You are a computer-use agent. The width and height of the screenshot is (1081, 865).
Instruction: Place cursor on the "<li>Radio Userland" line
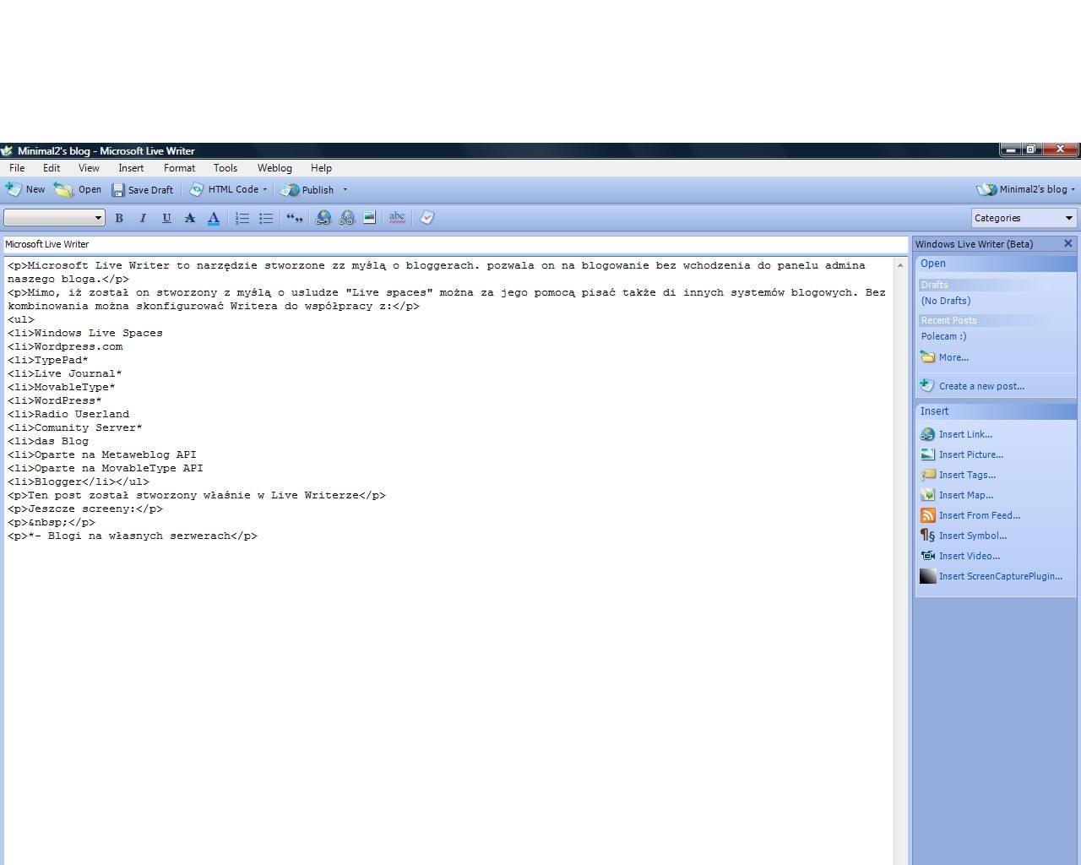68,414
